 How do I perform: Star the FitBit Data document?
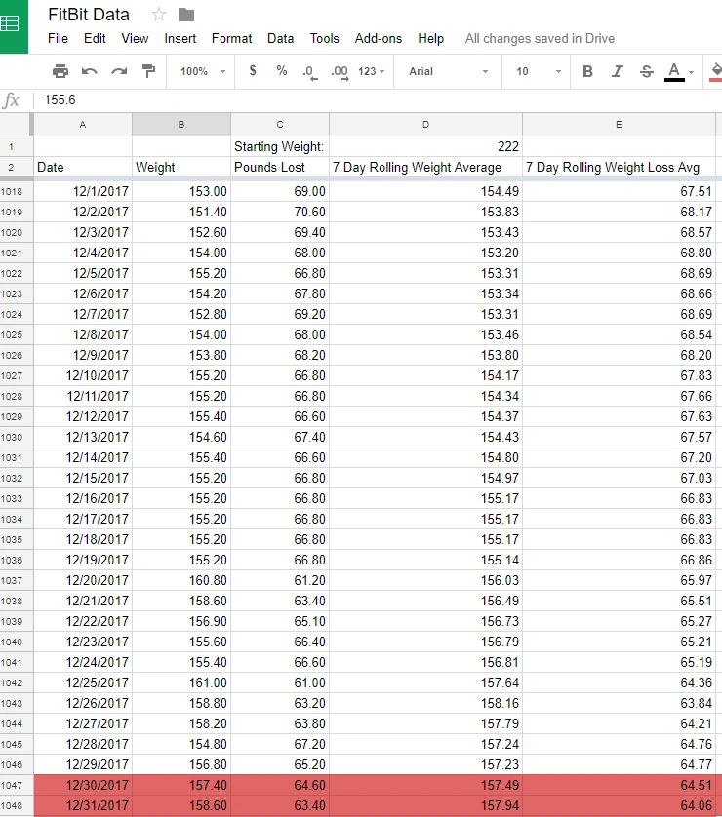click(x=159, y=15)
